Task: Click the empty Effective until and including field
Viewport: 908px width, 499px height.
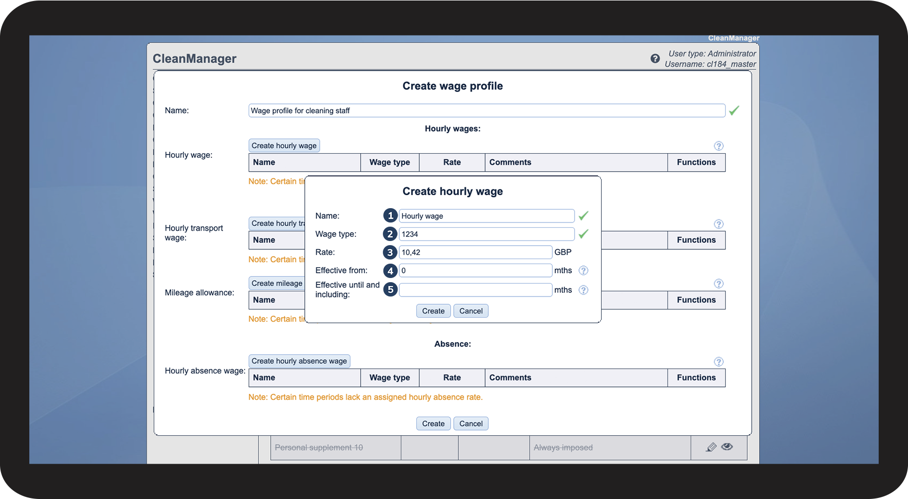Action: coord(475,290)
